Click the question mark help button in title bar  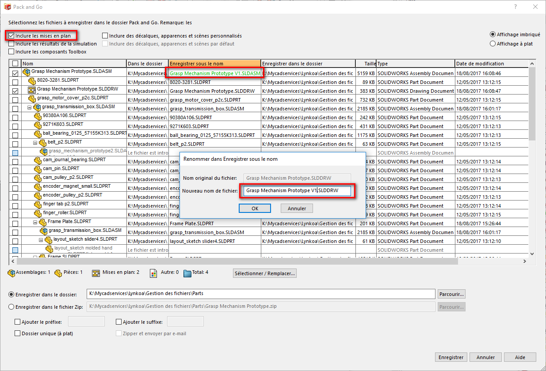click(x=516, y=7)
